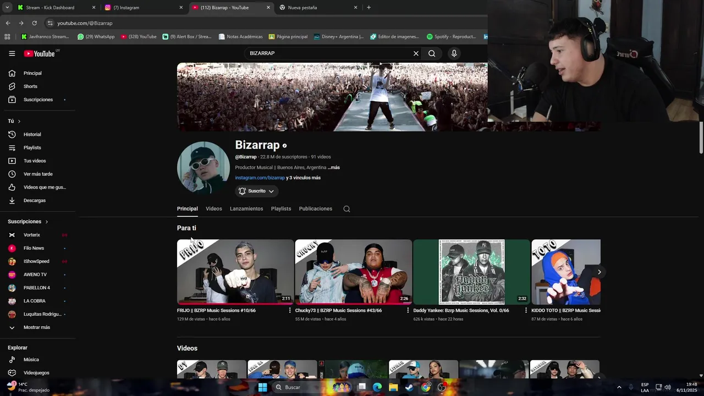This screenshot has width=704, height=396.
Task: Click the search magnifier button
Action: (432, 53)
